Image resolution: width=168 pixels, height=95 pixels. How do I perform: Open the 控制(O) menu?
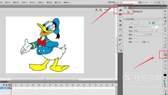41,2
